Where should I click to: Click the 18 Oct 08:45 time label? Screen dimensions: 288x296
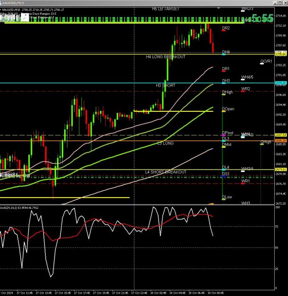[216, 293]
